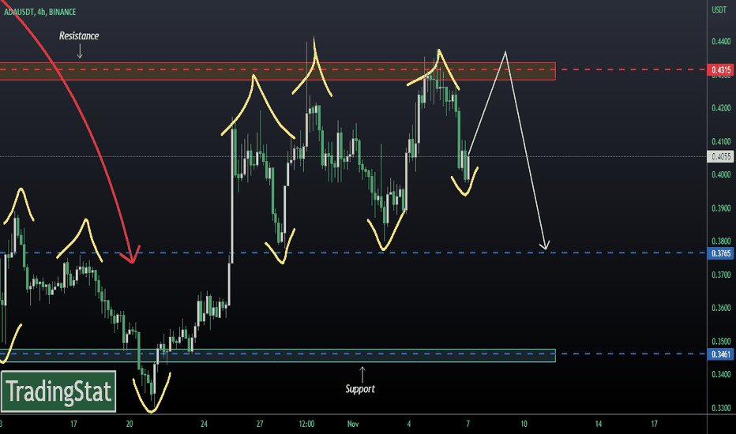Click the 24 date on time axis
Viewport: 736px width, 434px height.
[204, 424]
